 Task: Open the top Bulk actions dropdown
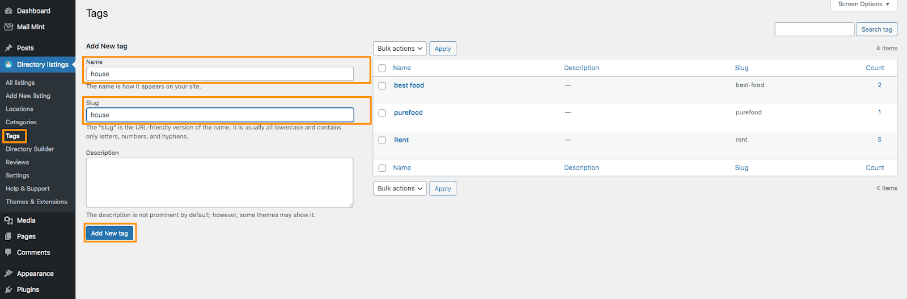pos(400,49)
